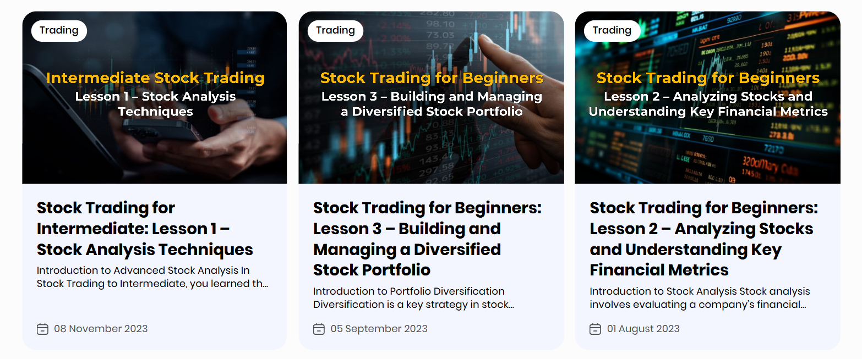Image resolution: width=862 pixels, height=359 pixels.
Task: Select the Trading tag on the Lesson 3 card
Action: click(335, 31)
